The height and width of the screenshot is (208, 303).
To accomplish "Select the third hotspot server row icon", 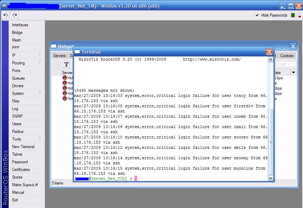I will tap(65, 88).
